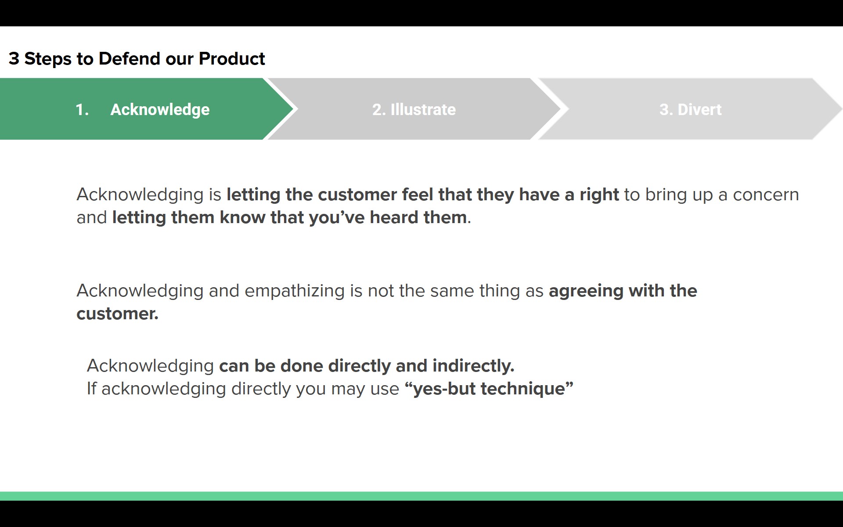Screen dimensions: 843x527
Task: Click the bold word 'customer.' ending second paragraph
Action: coord(117,314)
